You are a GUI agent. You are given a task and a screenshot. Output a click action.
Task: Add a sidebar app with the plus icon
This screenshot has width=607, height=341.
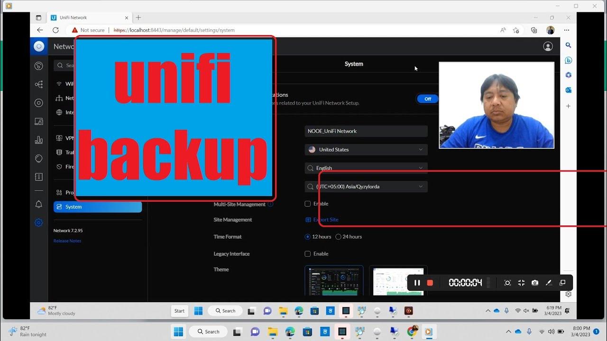coord(568,106)
